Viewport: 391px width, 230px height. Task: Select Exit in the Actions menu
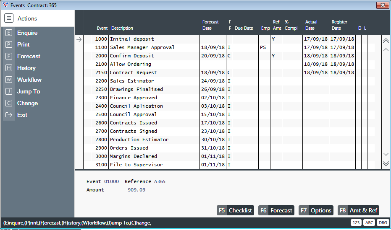pos(22,115)
